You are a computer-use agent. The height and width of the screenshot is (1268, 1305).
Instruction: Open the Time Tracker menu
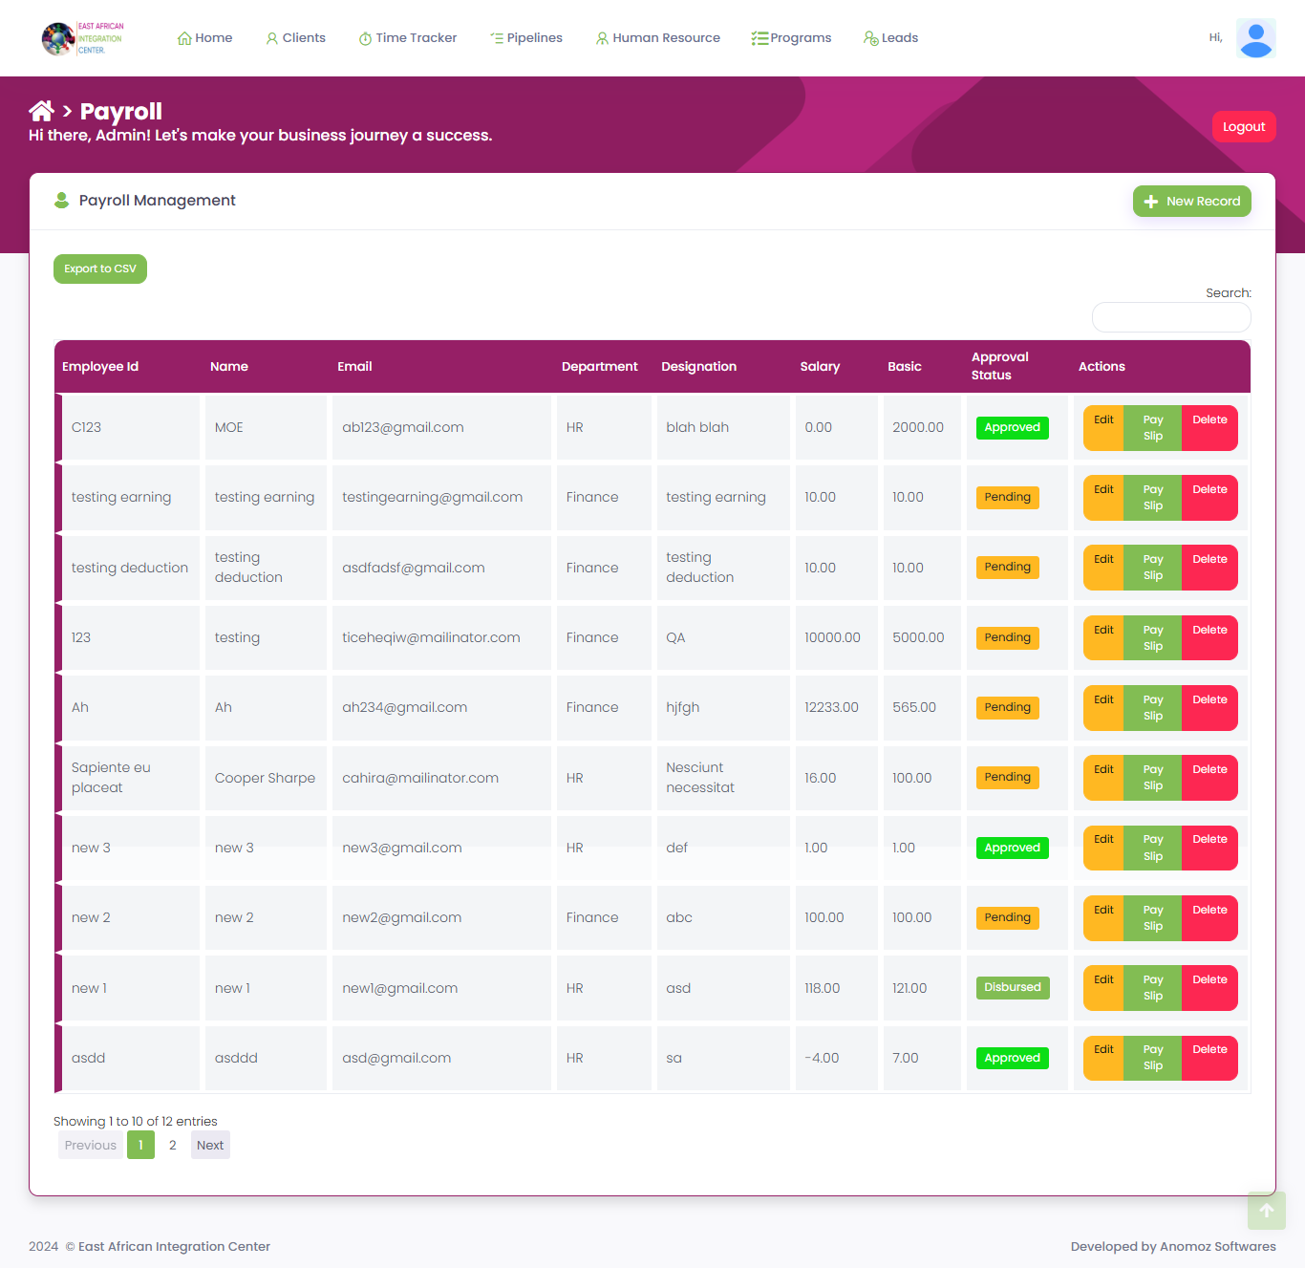408,38
